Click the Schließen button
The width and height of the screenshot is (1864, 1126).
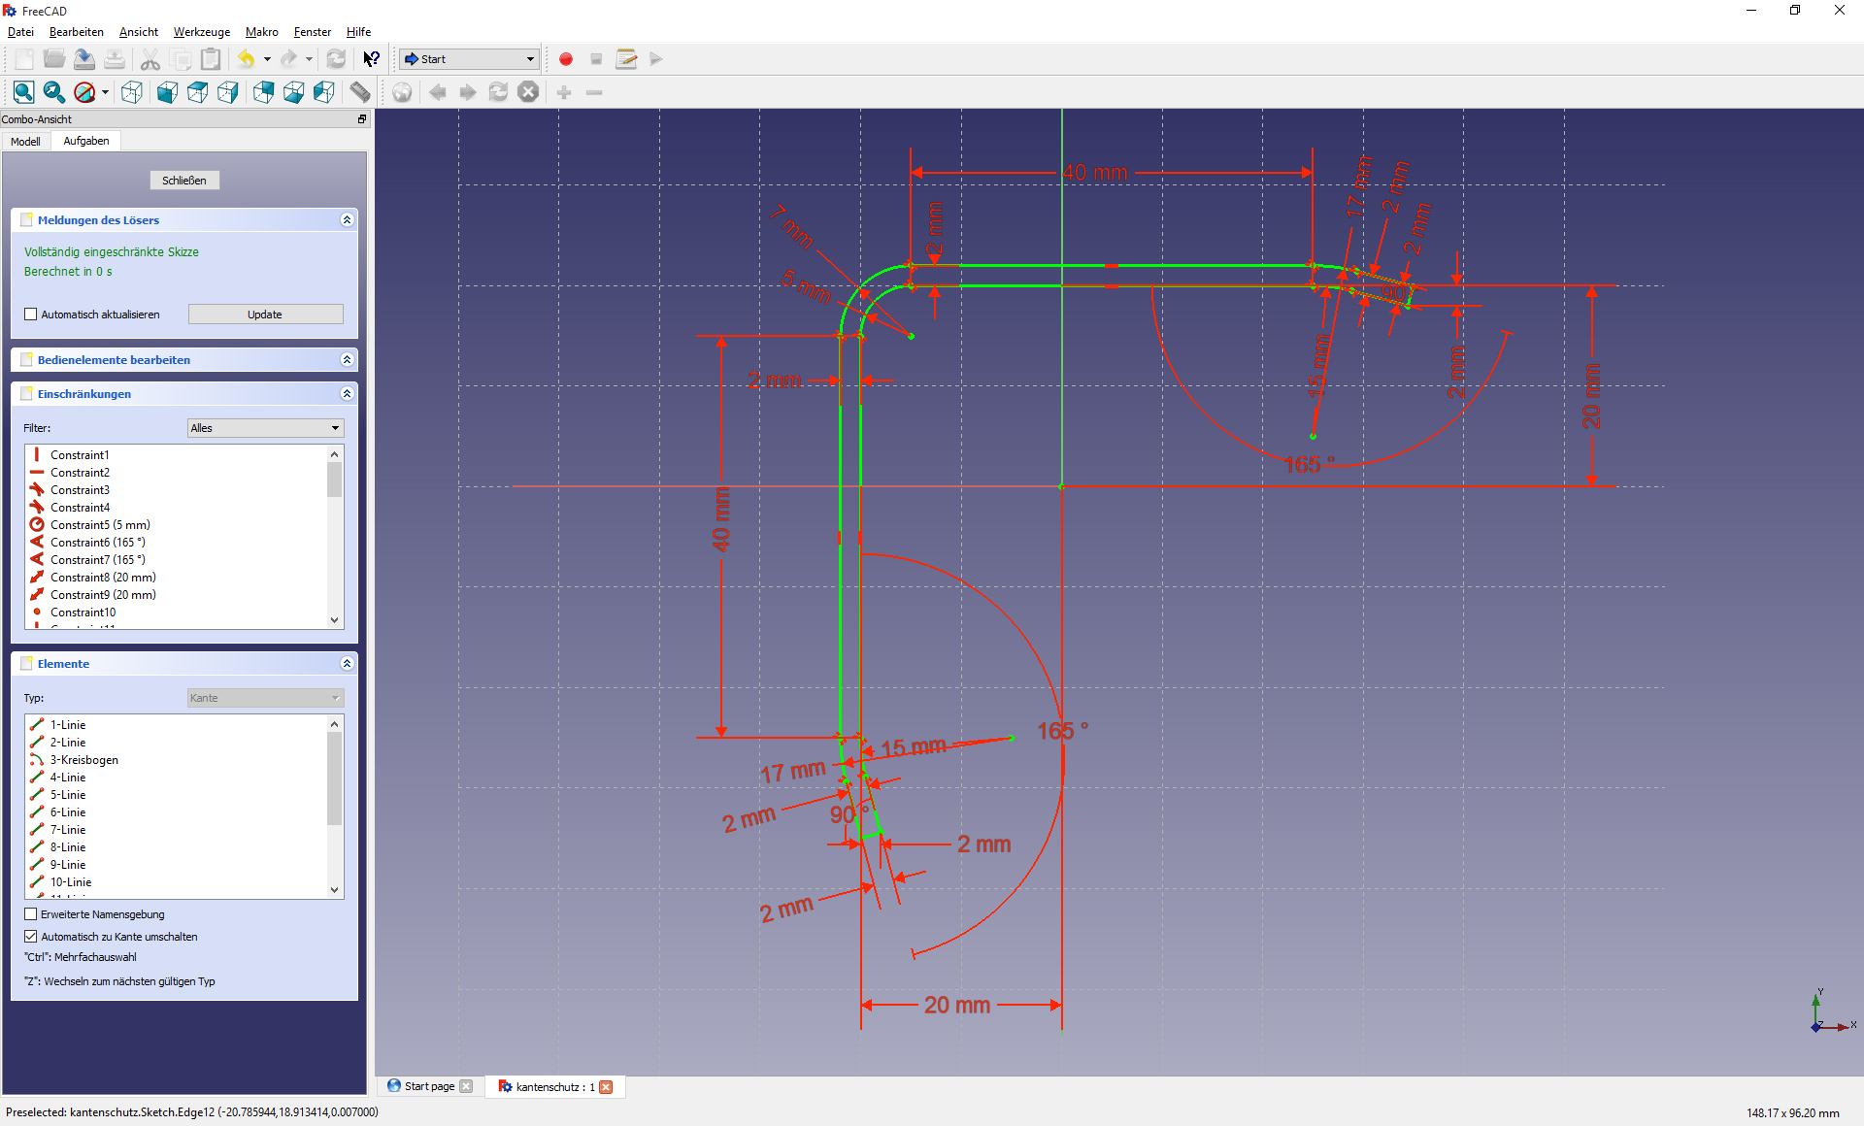(x=184, y=181)
